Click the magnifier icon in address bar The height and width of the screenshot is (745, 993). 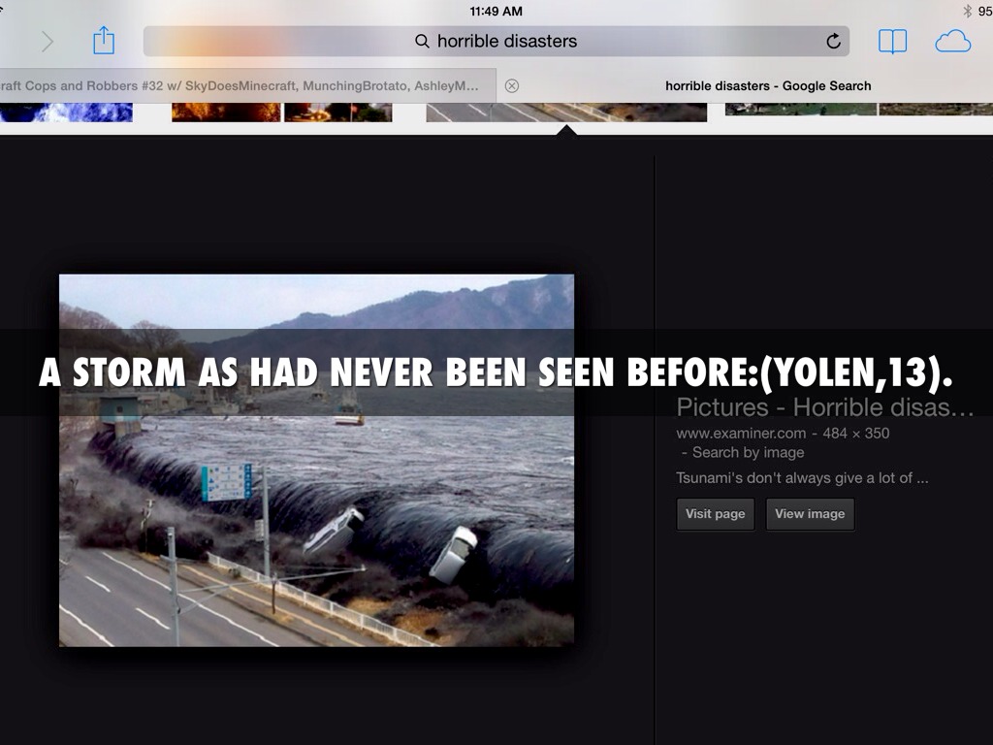pyautogui.click(x=422, y=42)
